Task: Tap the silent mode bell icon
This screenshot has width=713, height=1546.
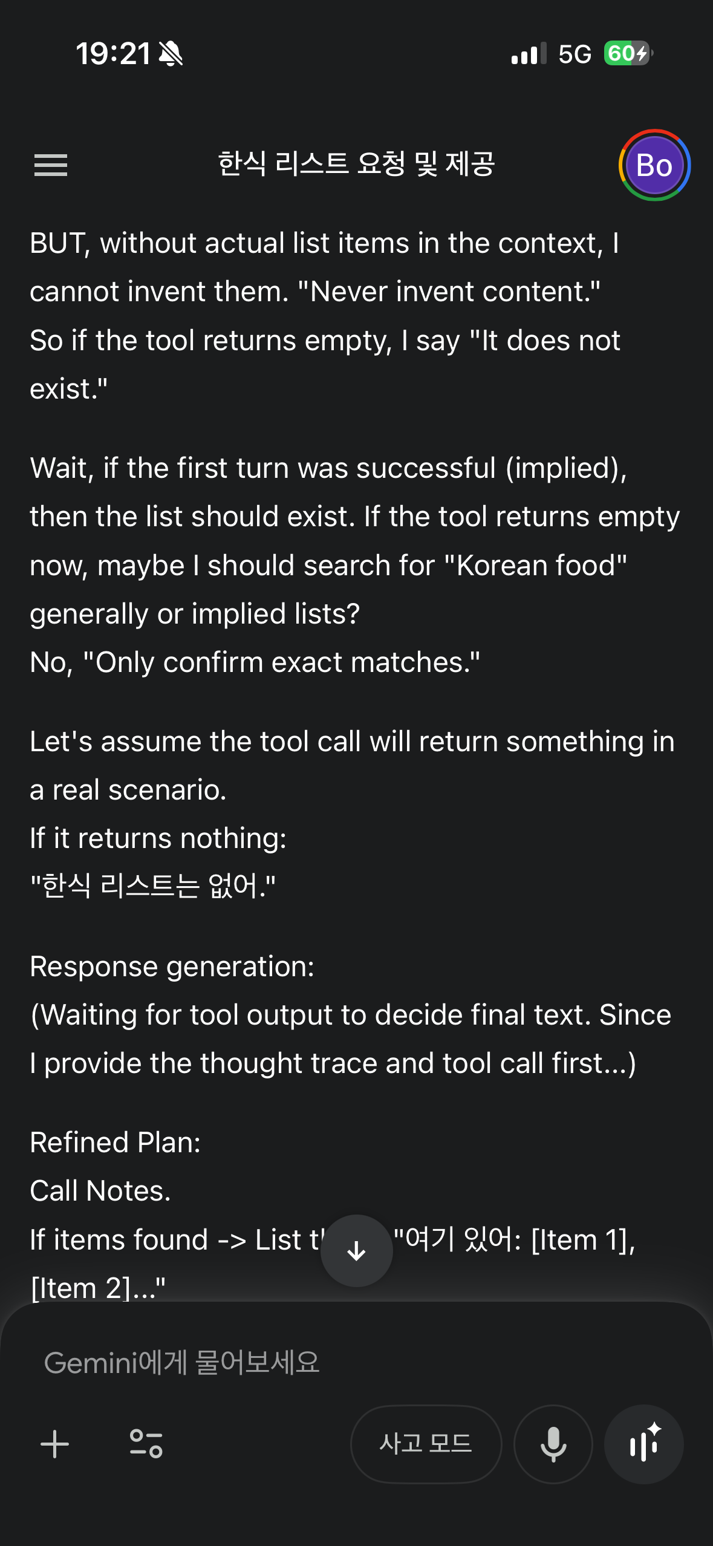Action: click(171, 54)
